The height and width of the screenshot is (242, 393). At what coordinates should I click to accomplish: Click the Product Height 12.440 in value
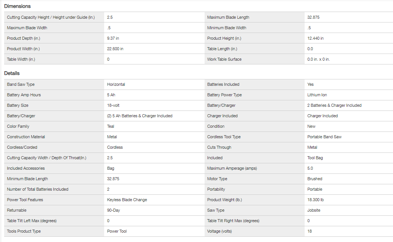click(x=315, y=38)
